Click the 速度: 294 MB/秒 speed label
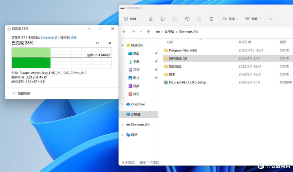This screenshot has width=293, height=172. [x=98, y=55]
